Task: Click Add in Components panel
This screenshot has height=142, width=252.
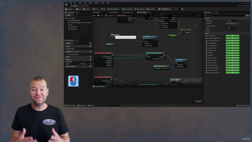Action: click(x=68, y=15)
